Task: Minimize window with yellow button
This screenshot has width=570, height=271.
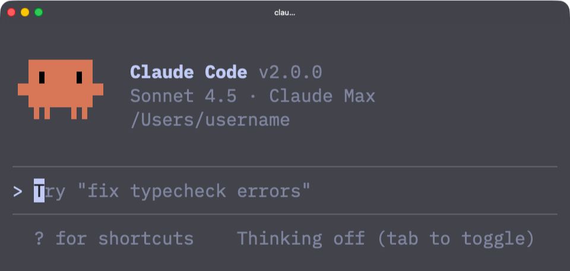Action: click(x=25, y=12)
